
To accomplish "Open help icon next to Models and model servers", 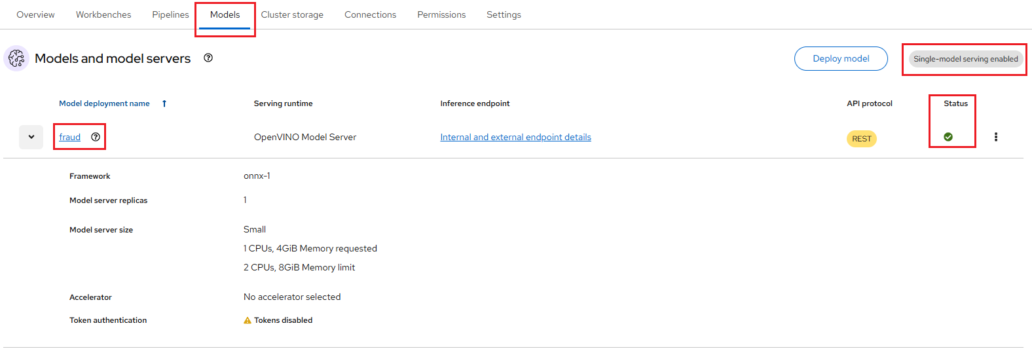I will [x=208, y=58].
